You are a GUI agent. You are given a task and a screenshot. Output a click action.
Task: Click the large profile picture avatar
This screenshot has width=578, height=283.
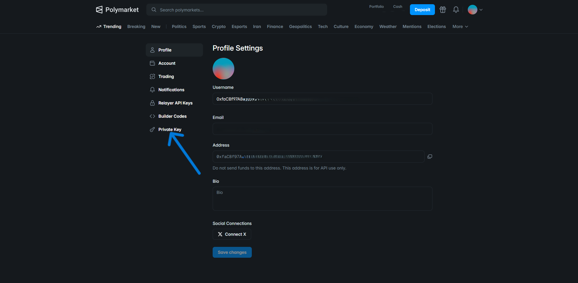[x=223, y=69]
